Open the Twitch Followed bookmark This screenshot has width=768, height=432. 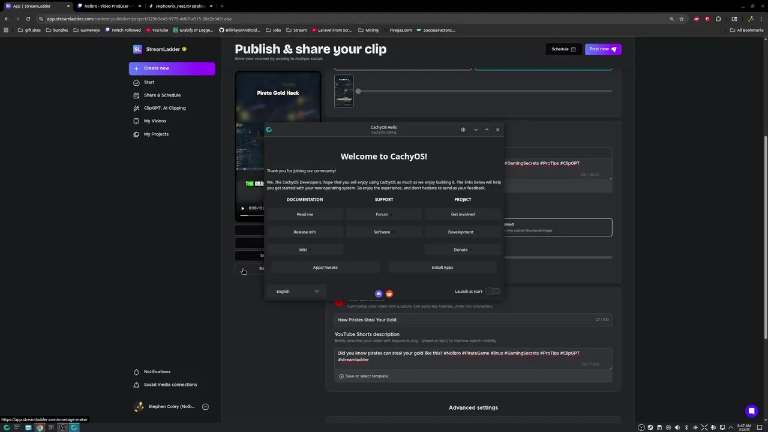tap(123, 30)
